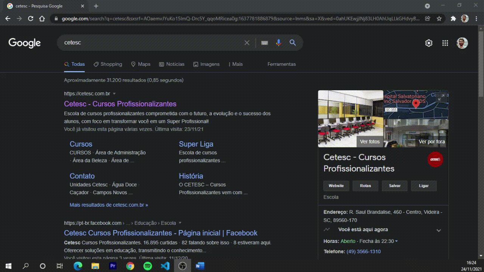Expand opening hours dropdown
484x272 pixels.
click(x=396, y=241)
